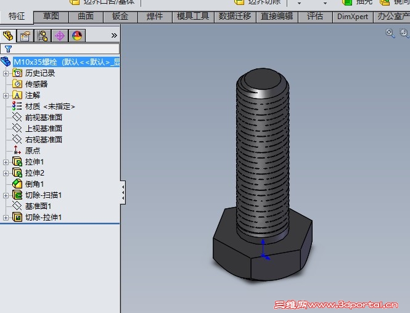Click the 历史记录 history clock icon
This screenshot has width=410, height=313.
[x=17, y=73]
